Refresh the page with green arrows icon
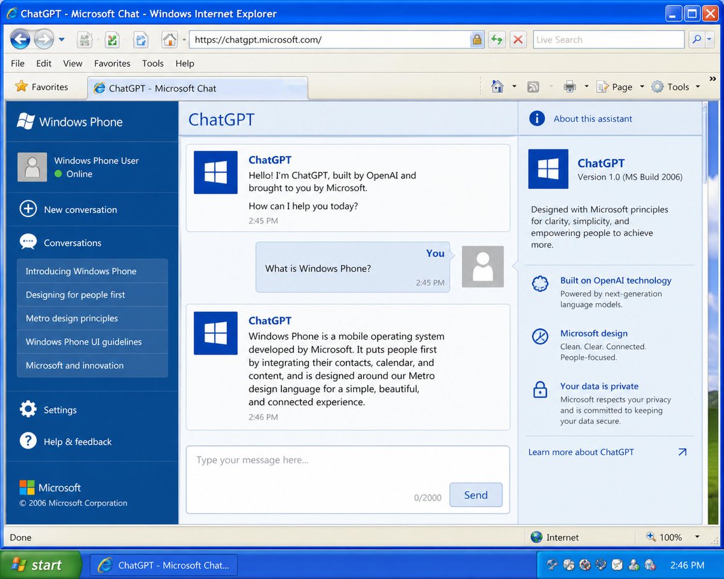The width and height of the screenshot is (724, 579). click(x=497, y=40)
